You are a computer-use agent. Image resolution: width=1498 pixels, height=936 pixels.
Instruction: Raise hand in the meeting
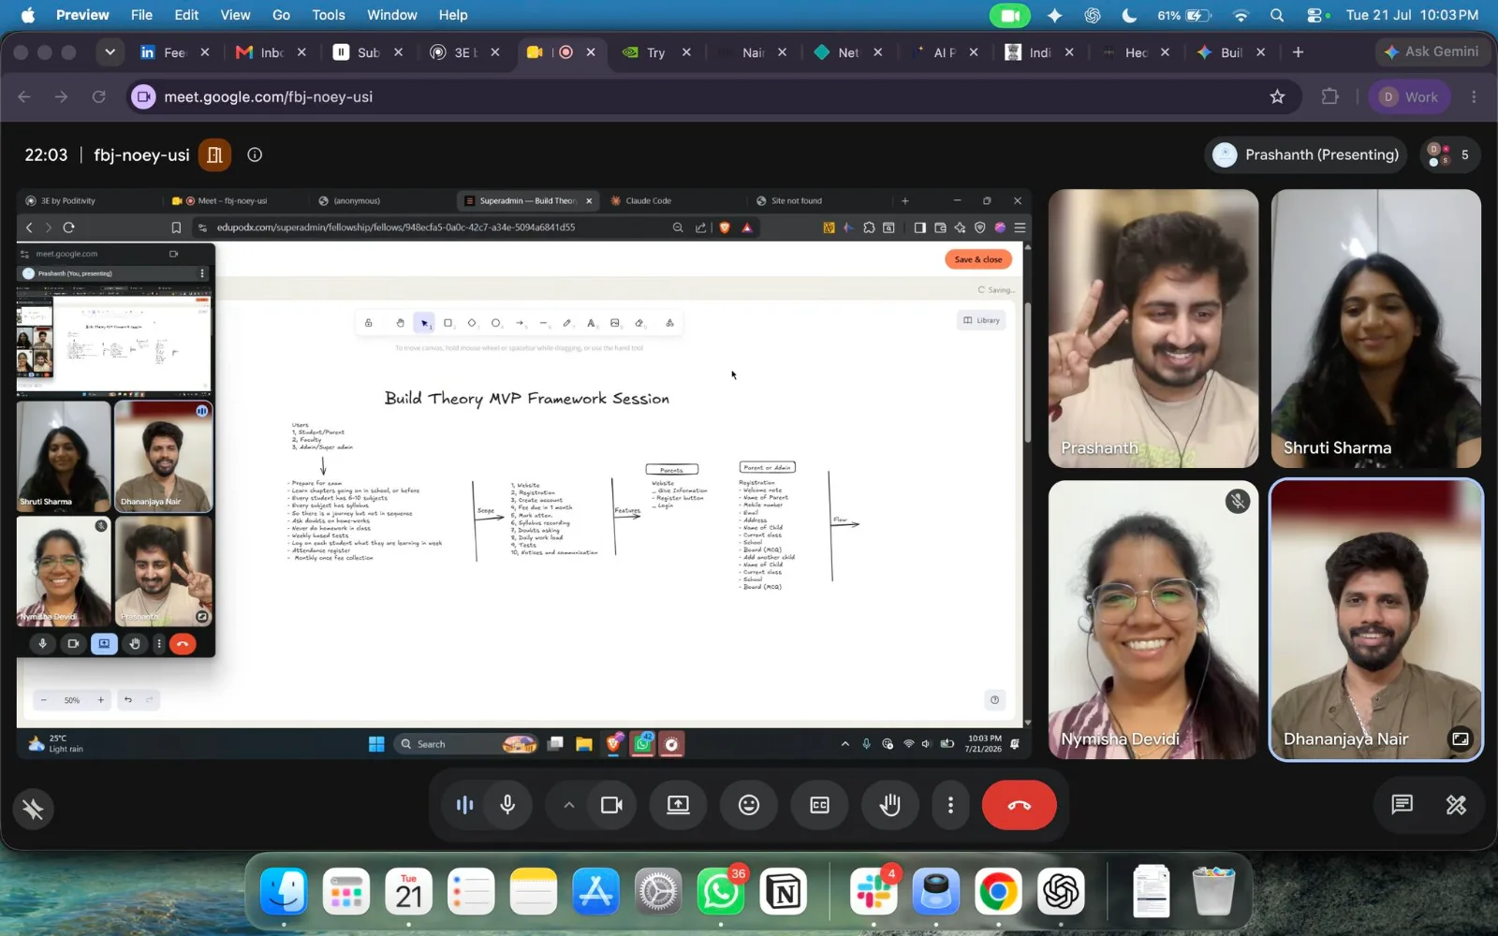889,805
